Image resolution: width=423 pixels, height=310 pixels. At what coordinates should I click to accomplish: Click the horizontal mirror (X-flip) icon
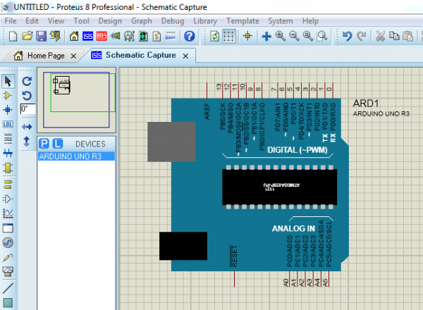(27, 126)
